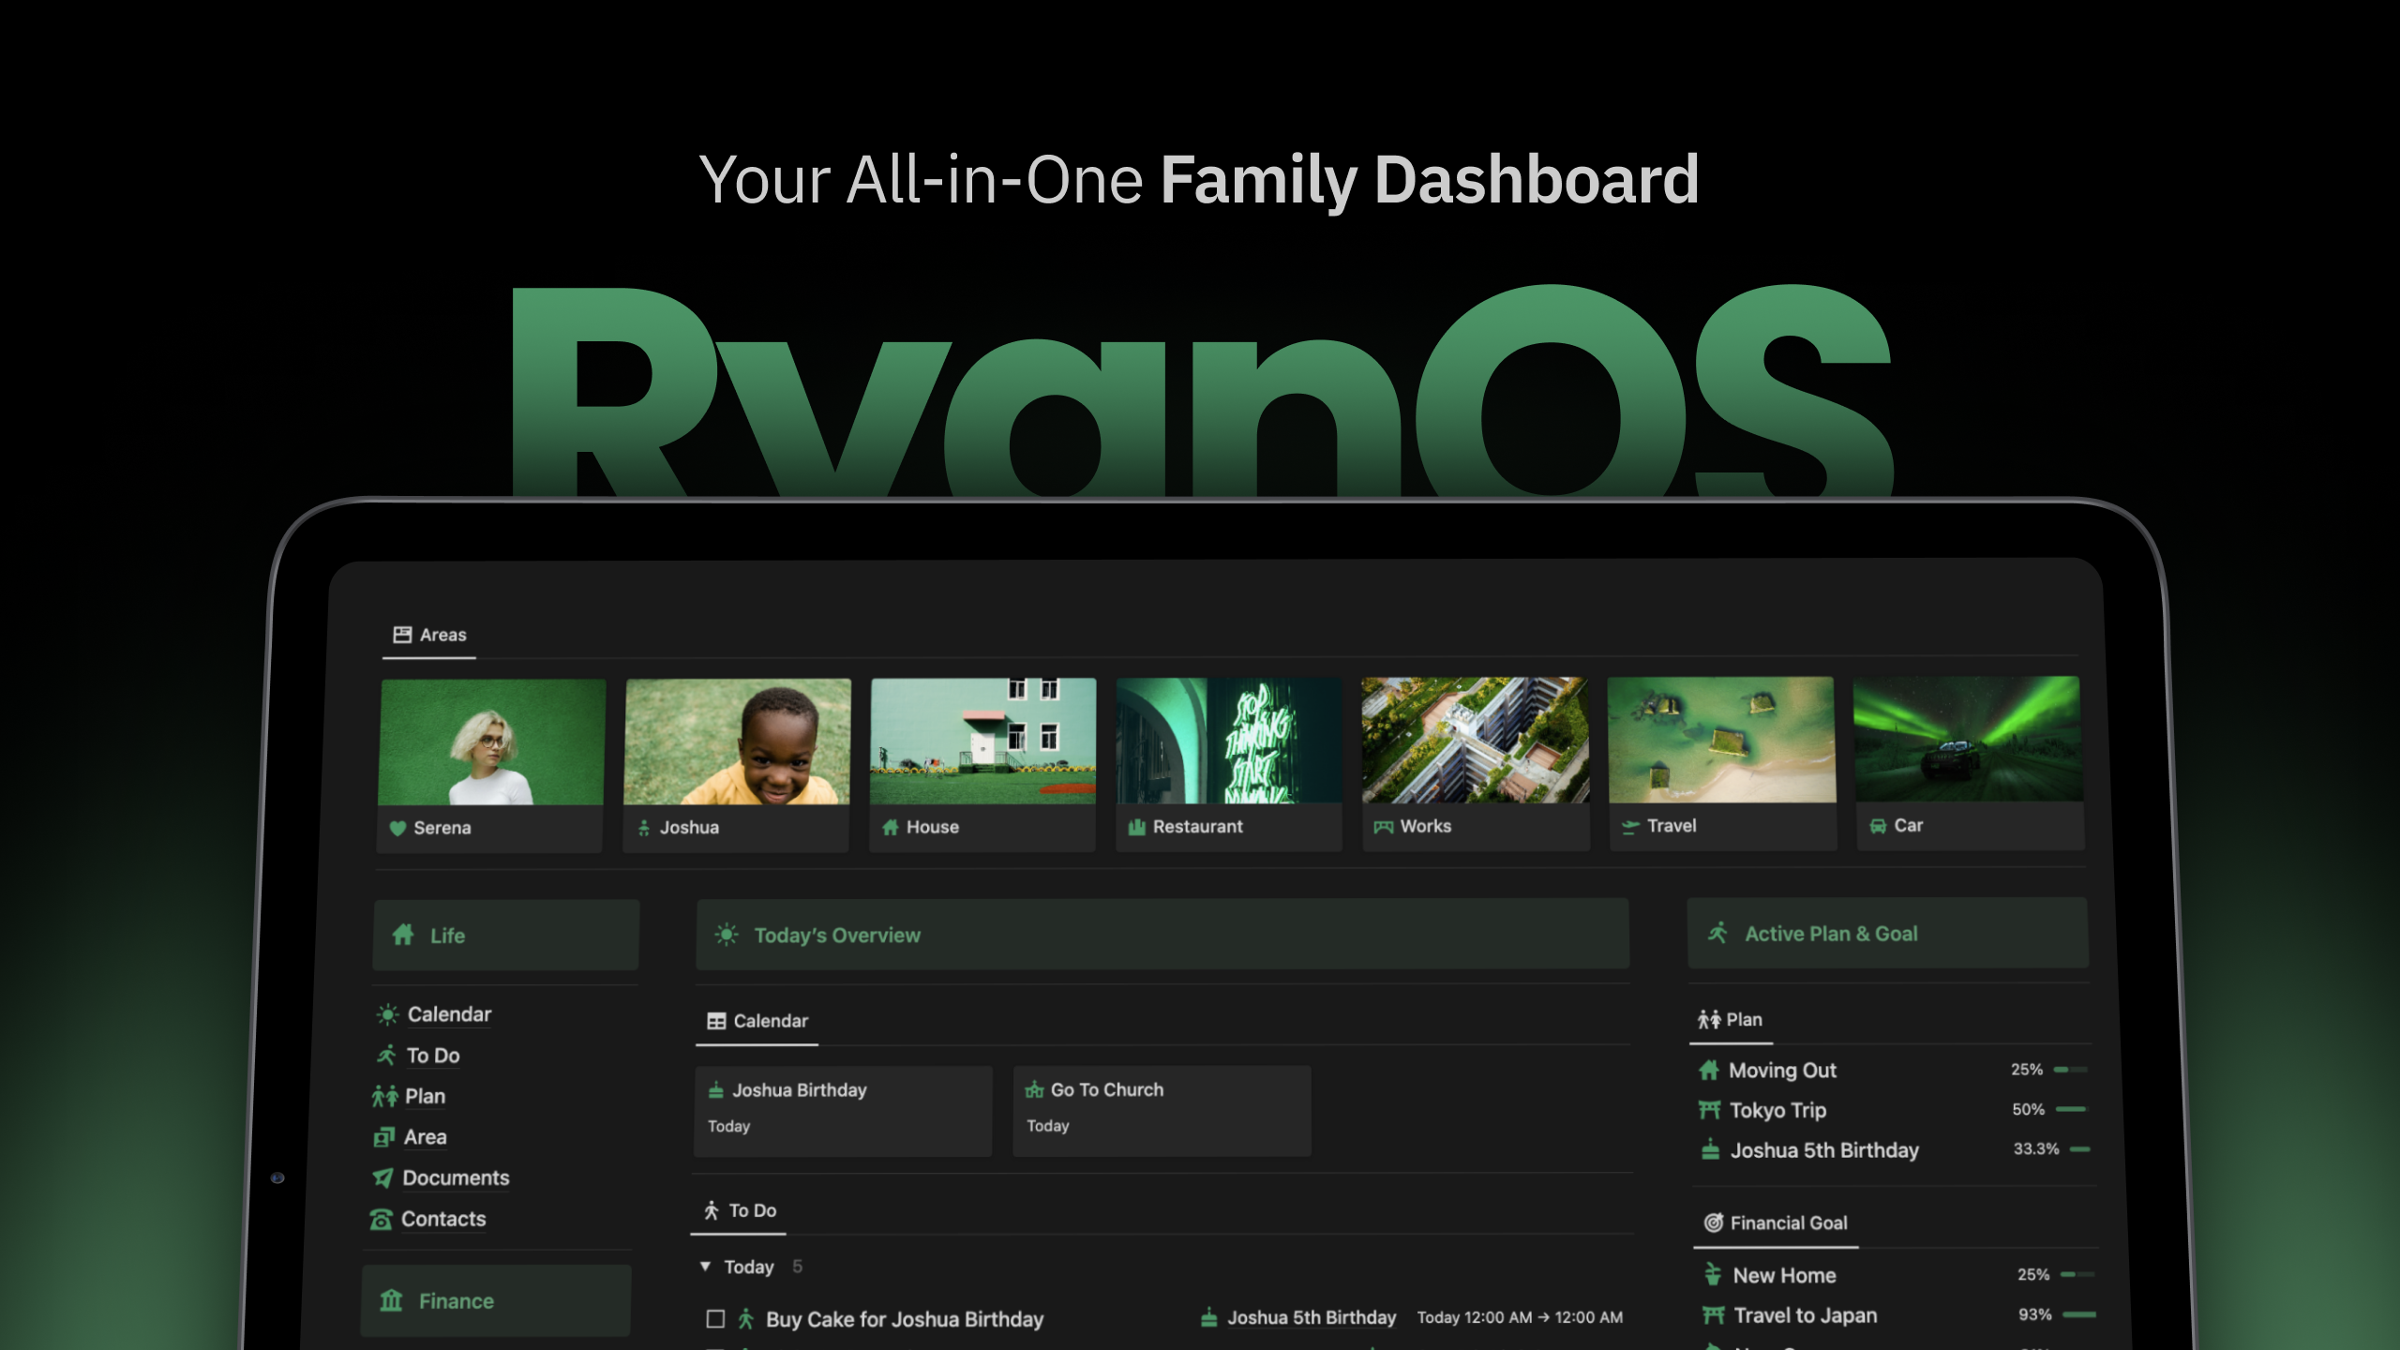Click the torii icon beside Travel to Japan
2400x1350 pixels.
[1714, 1315]
